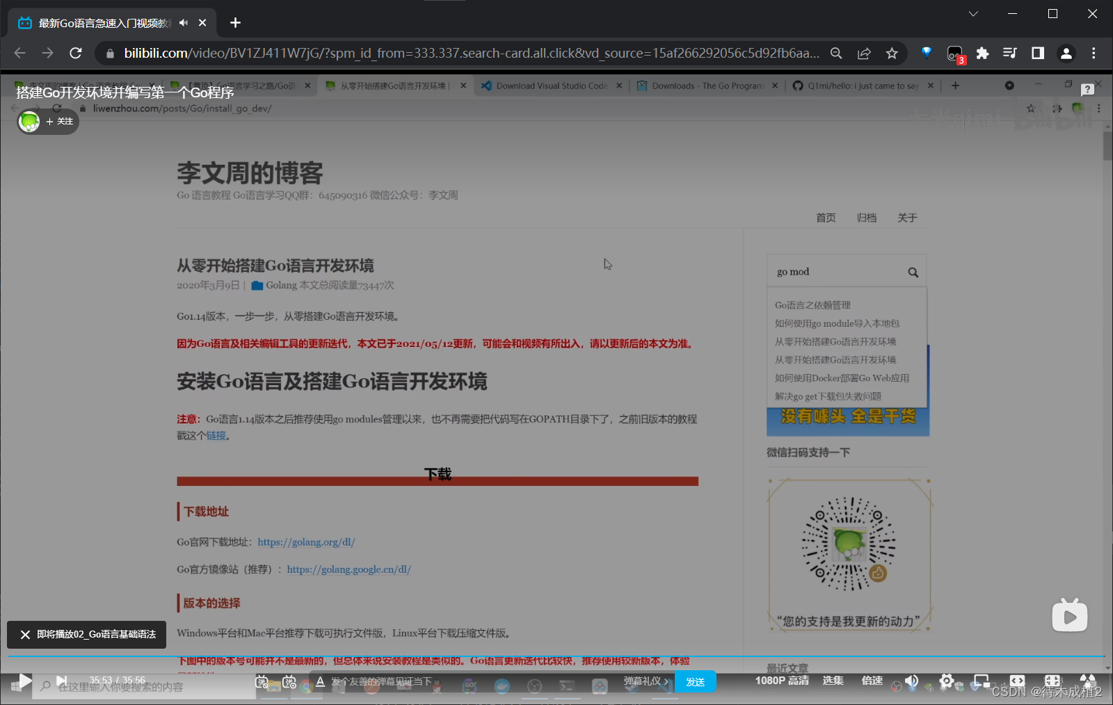This screenshot has height=705, width=1113.
Task: Enter web page fullscreen mode
Action: 1052,681
